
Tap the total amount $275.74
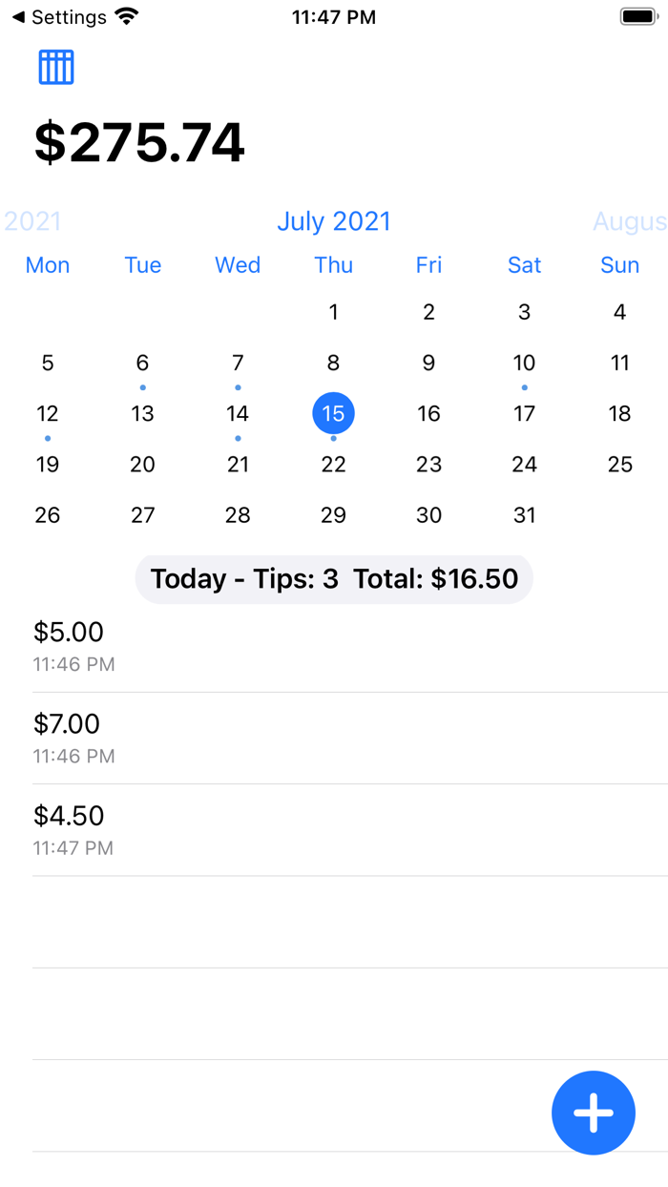pos(139,141)
